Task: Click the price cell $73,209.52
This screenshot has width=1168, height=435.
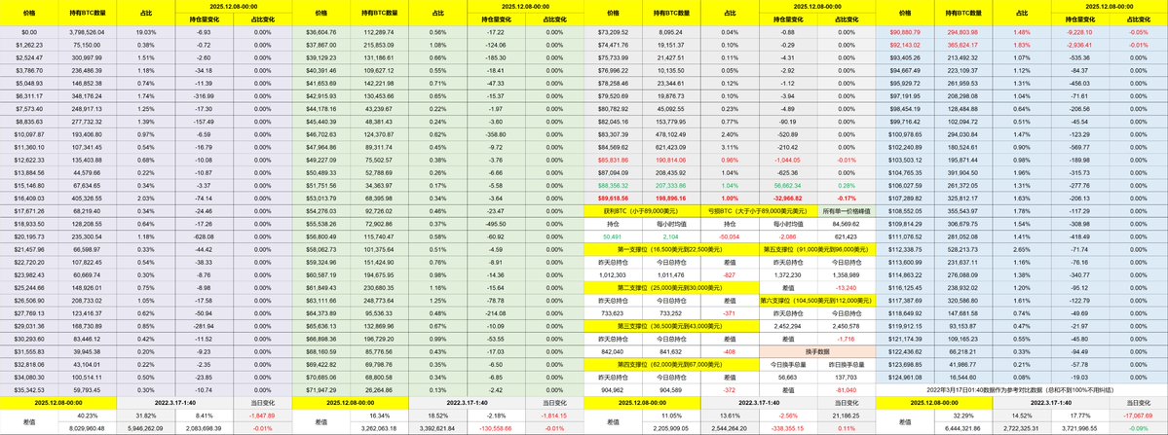Action: pos(613,32)
